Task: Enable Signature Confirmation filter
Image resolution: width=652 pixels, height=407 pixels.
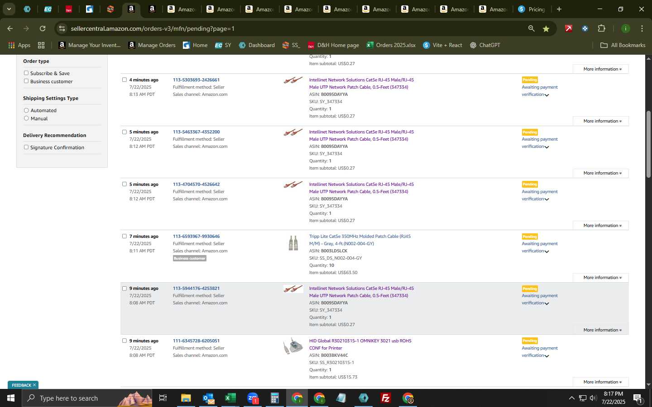Action: 26,147
